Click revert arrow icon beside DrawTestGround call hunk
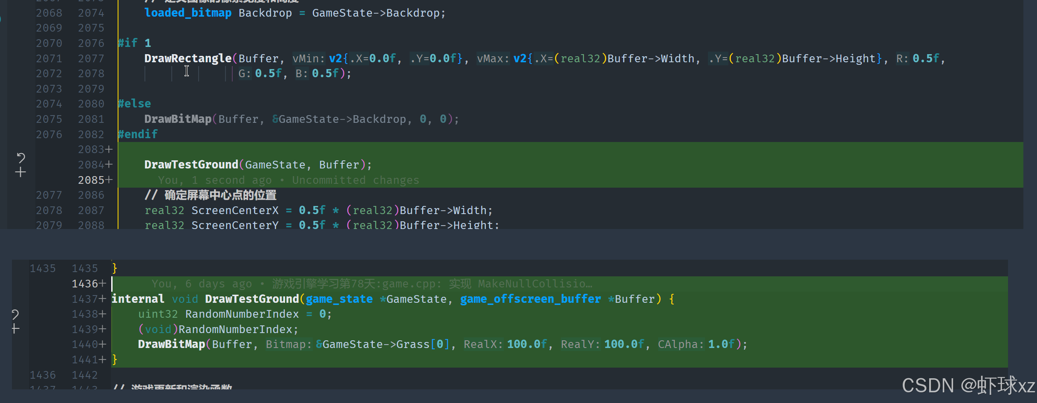The width and height of the screenshot is (1037, 403). click(x=20, y=158)
